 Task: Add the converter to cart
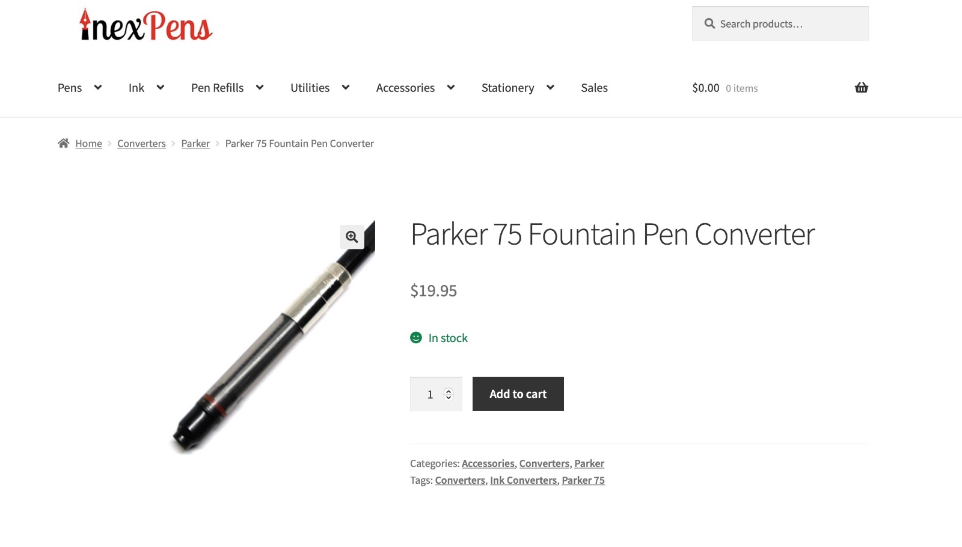[518, 394]
